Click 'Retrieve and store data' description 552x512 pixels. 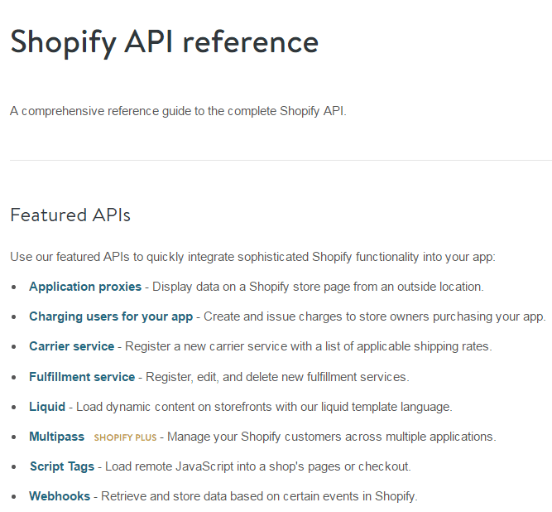[x=259, y=496]
